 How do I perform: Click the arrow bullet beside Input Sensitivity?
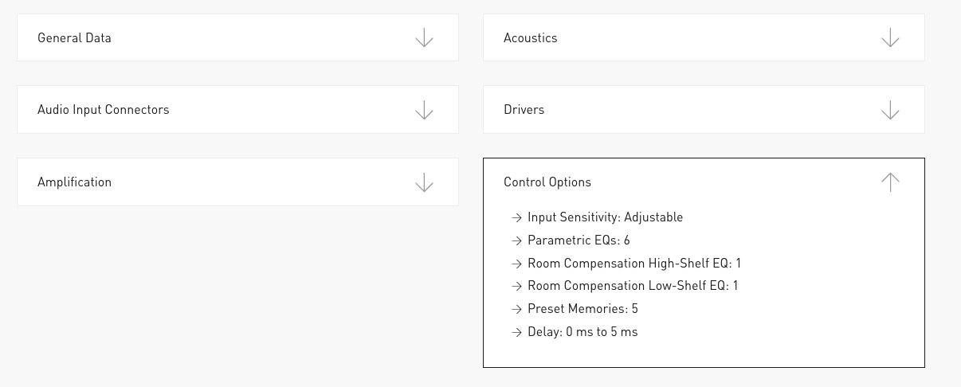(516, 217)
